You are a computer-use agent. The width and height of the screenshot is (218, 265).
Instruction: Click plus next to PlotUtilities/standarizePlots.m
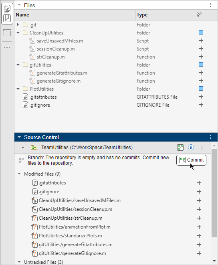(x=199, y=236)
